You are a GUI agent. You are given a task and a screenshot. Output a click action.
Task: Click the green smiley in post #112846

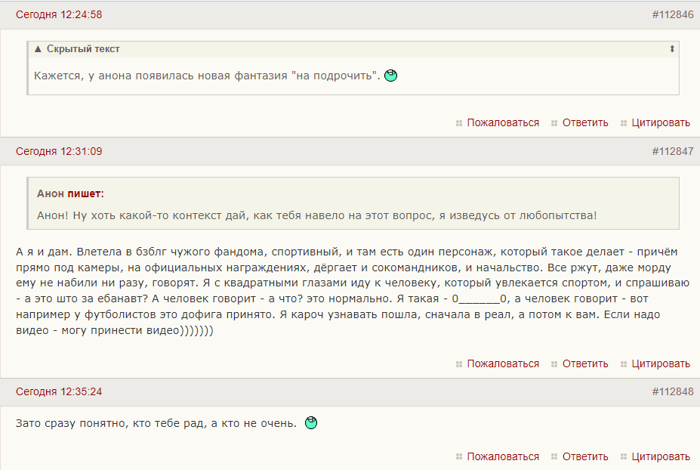click(391, 76)
